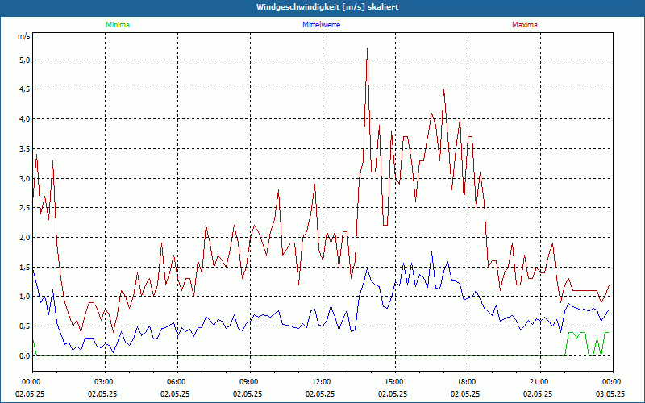Click the '00:00' time label dated 02.05.25
645x403 pixels.
33,382
